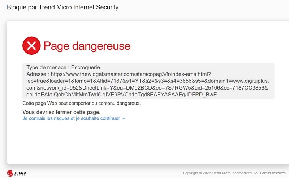
Task: Click "Bloqué par Trend Micro Internet Security" title
Action: click(x=62, y=7)
